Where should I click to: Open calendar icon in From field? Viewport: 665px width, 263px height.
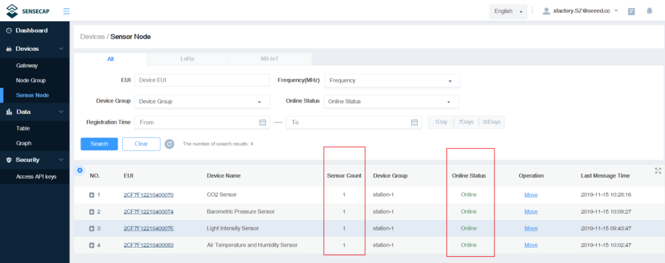coord(262,122)
